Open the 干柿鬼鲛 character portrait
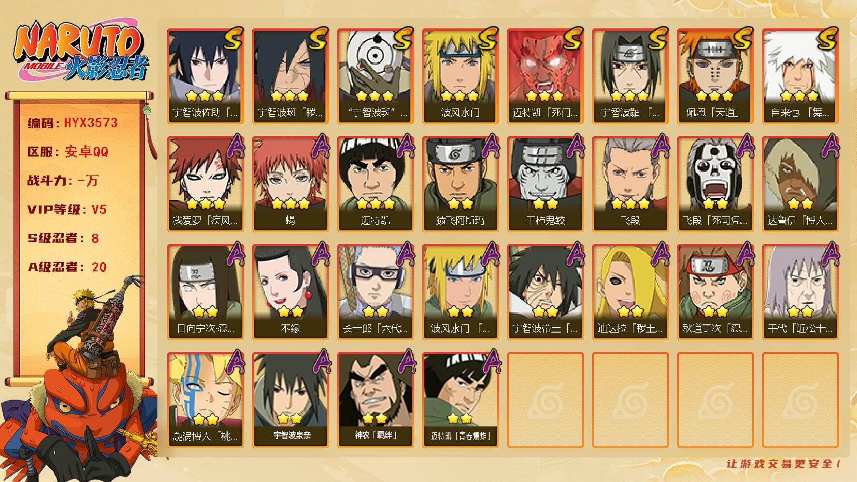857x482 pixels. [x=545, y=184]
